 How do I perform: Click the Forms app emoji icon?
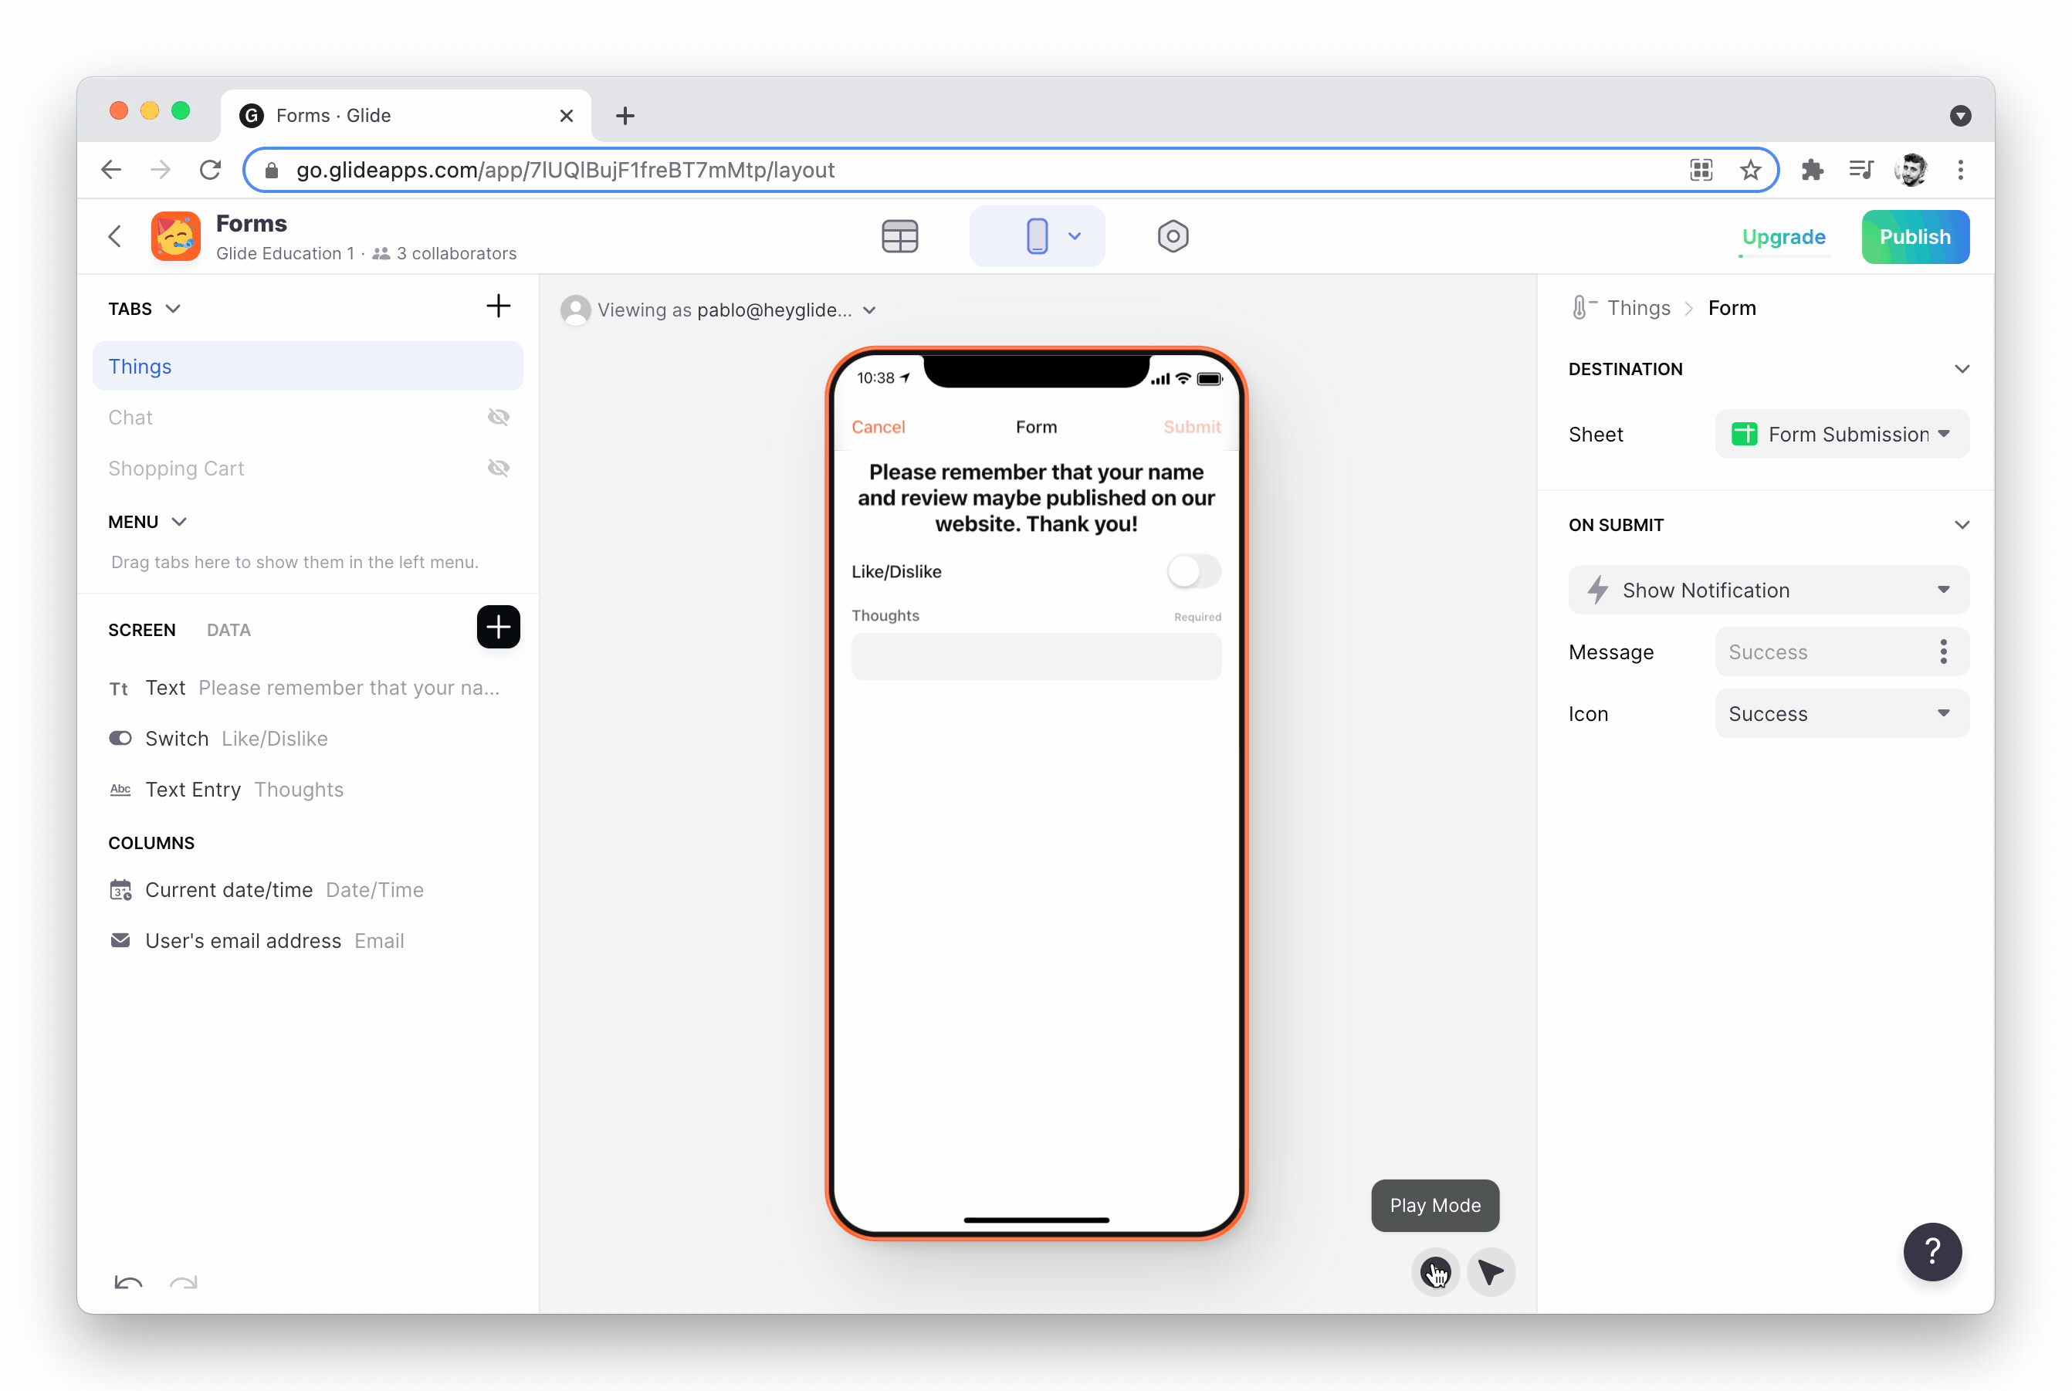coord(175,237)
